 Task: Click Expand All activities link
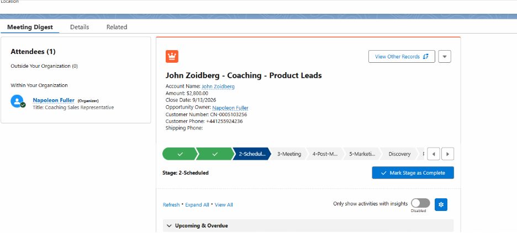pos(197,205)
